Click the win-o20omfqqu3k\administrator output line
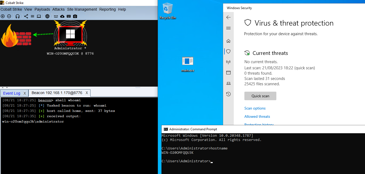The width and height of the screenshot is (365, 174). click(x=33, y=122)
